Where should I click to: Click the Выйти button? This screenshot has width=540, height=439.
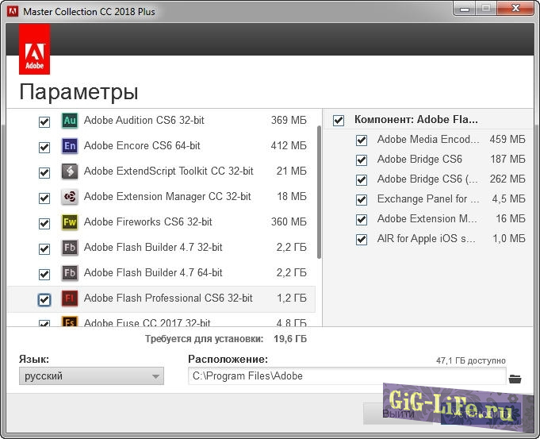point(398,414)
